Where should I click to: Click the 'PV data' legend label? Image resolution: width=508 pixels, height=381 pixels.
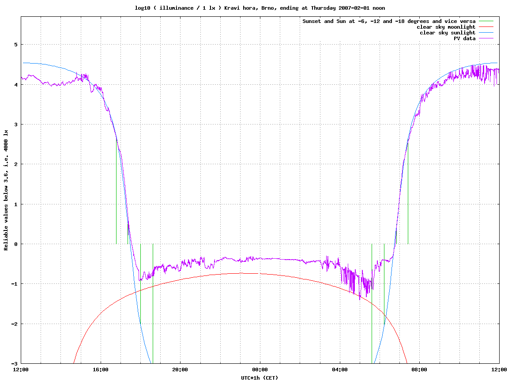[x=464, y=38]
